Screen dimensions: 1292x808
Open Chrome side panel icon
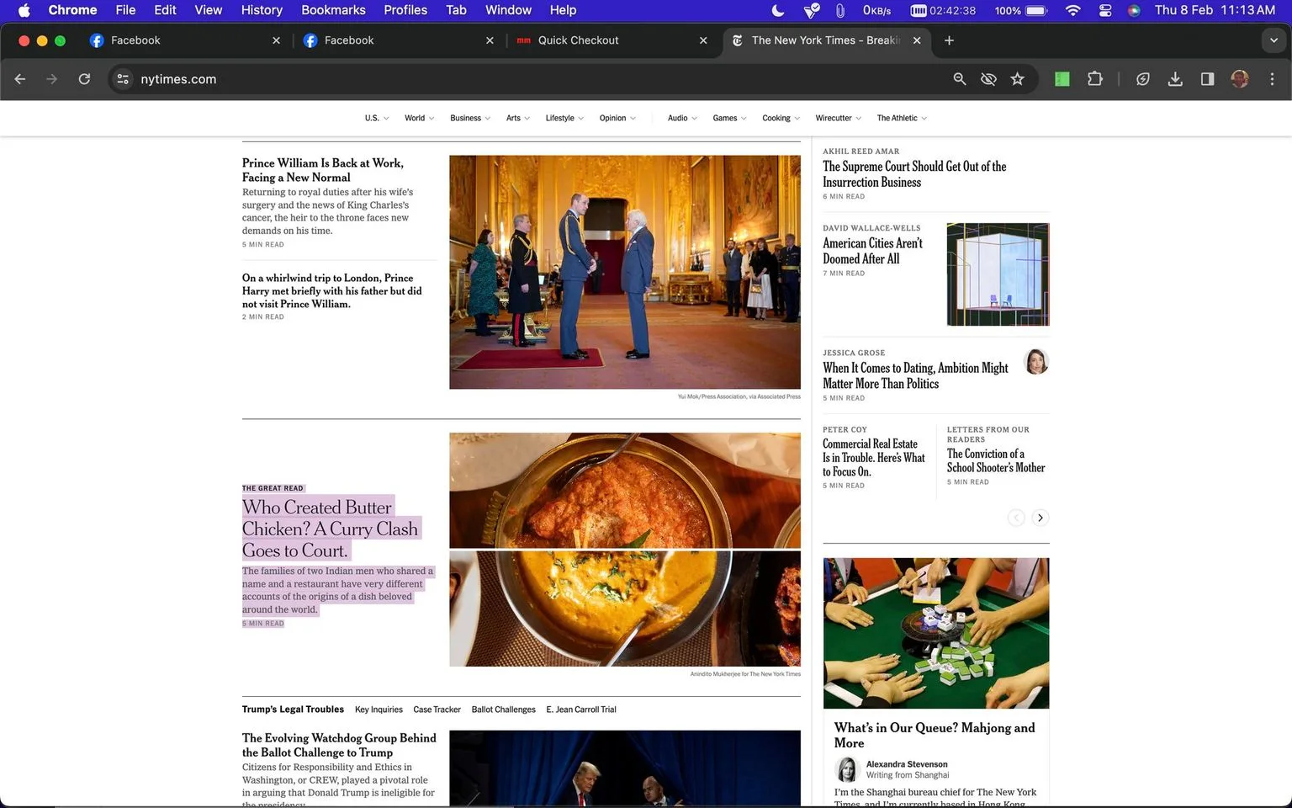(x=1207, y=79)
